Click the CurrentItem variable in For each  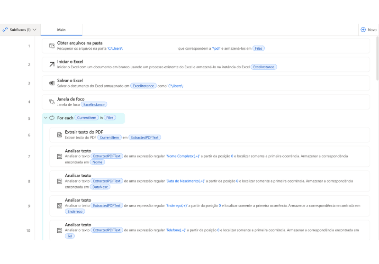(x=87, y=118)
